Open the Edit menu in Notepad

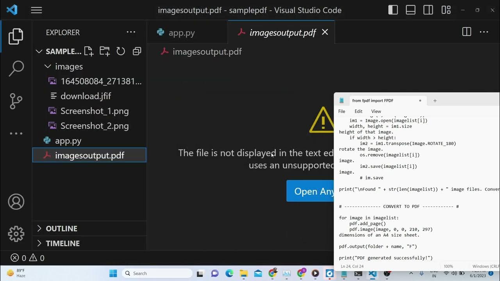pyautogui.click(x=358, y=111)
